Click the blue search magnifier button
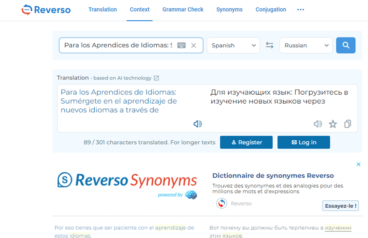The height and width of the screenshot is (238, 368). point(346,45)
